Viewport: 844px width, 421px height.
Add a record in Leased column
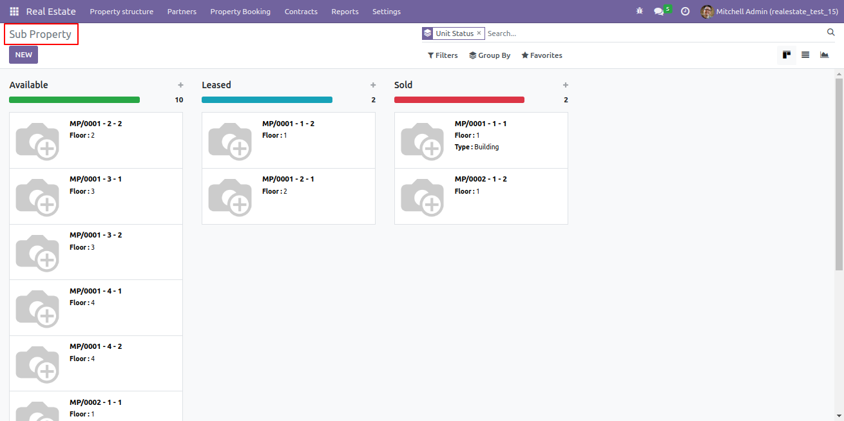373,85
